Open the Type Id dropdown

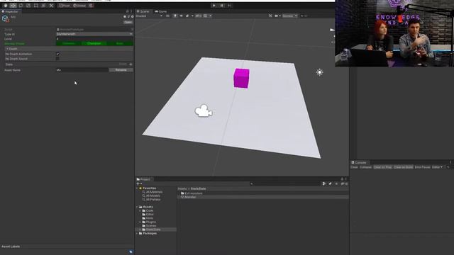(94, 34)
